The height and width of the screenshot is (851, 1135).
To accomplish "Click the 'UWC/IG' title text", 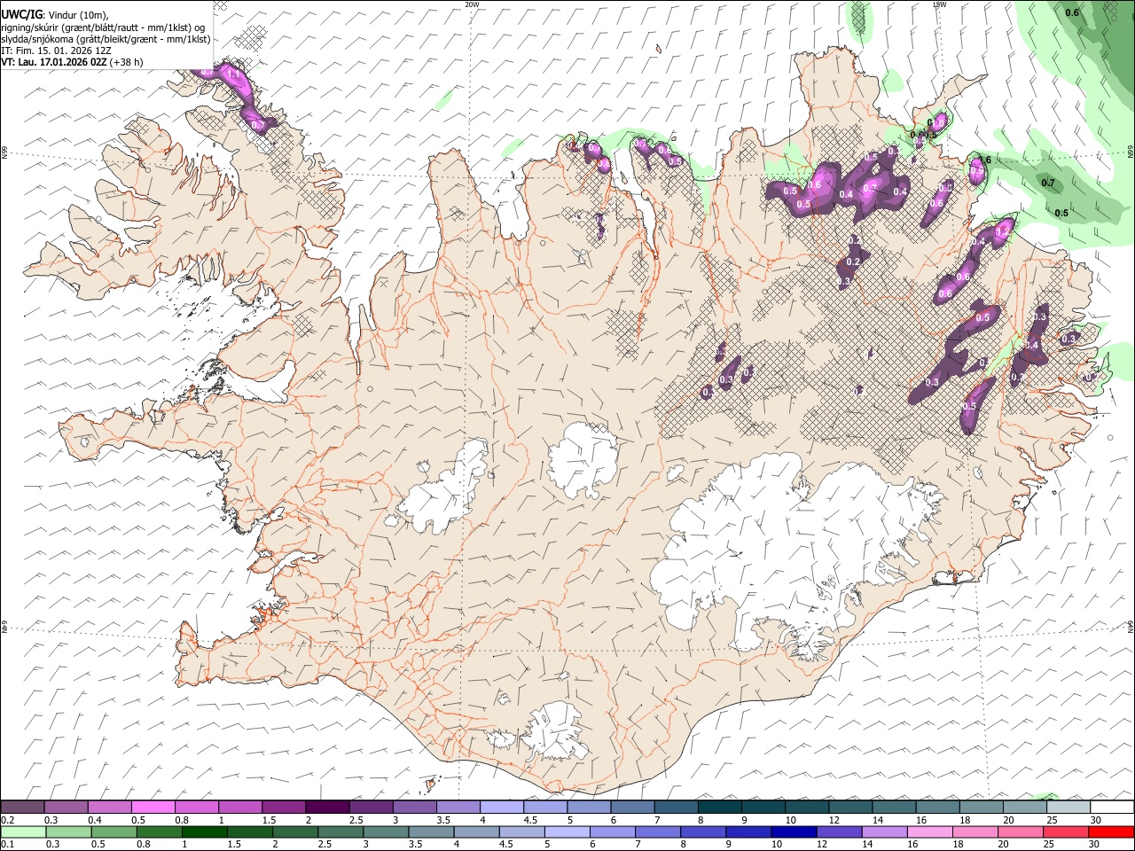I will (20, 15).
